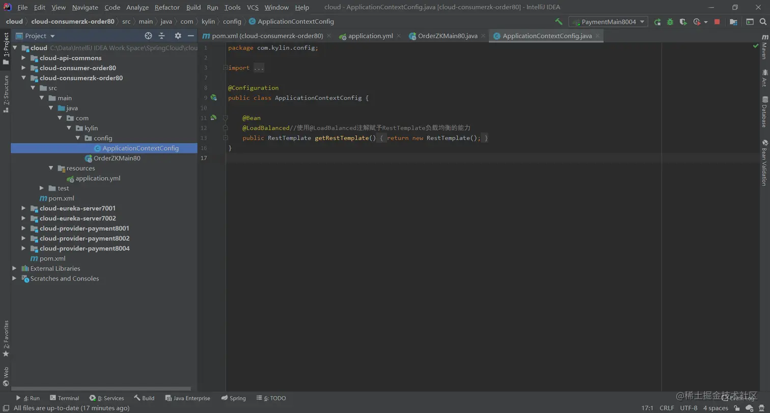This screenshot has height=413, width=770.
Task: Click the CRLF line separator in status bar
Action: pos(667,408)
